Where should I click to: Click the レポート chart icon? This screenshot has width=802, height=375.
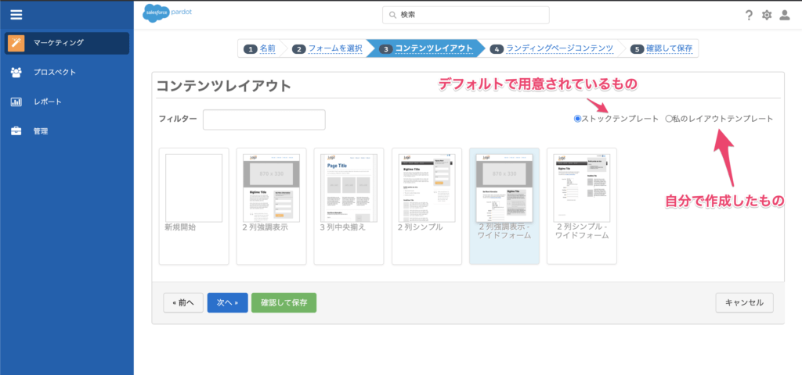click(x=16, y=102)
